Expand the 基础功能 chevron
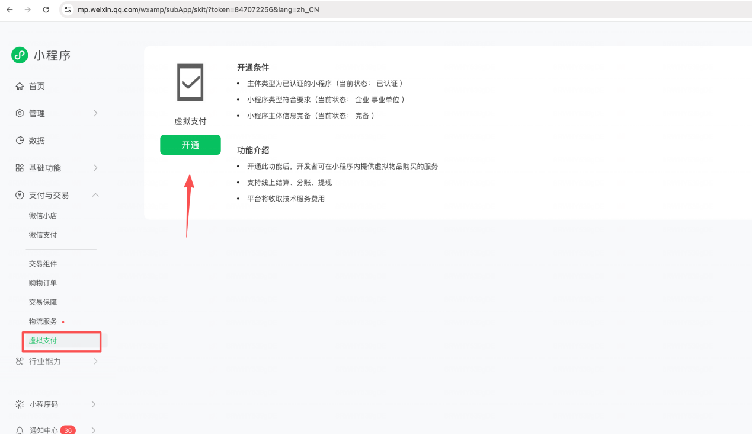Viewport: 752px width, 434px height. tap(95, 168)
